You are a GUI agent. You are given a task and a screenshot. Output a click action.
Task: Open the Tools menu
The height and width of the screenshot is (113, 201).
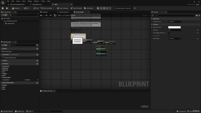[43, 1]
